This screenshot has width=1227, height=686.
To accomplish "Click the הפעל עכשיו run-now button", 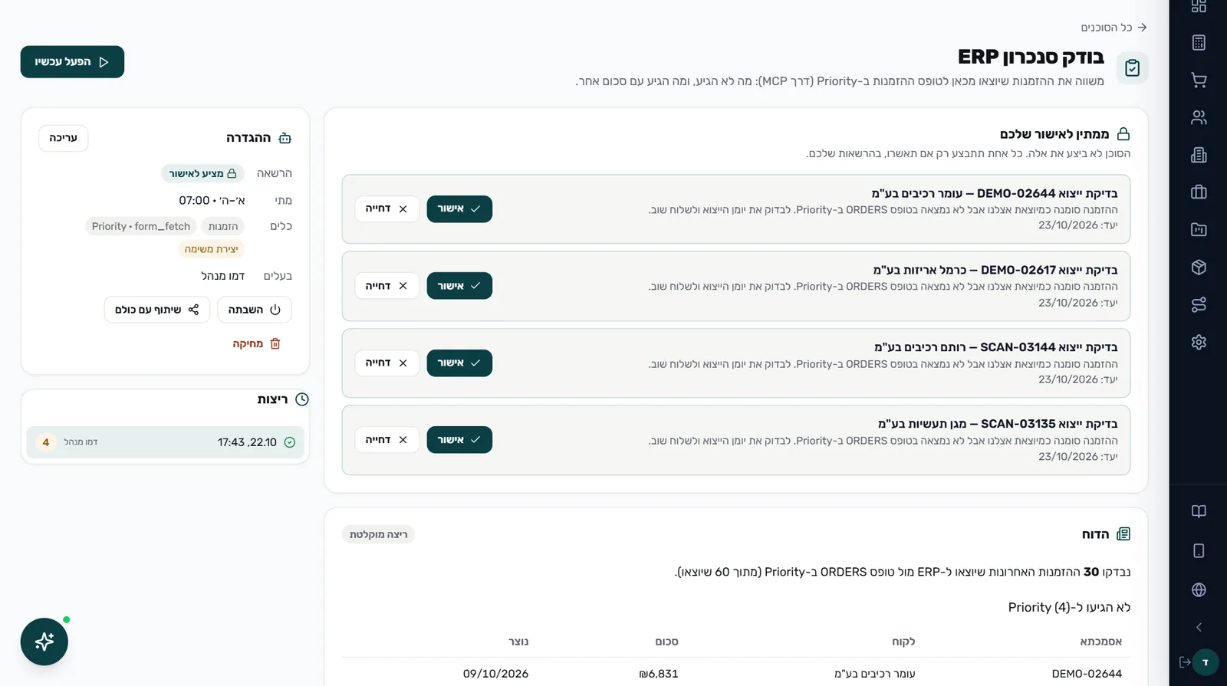I will pyautogui.click(x=72, y=62).
